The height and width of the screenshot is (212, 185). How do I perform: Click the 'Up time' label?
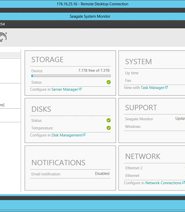click(132, 73)
